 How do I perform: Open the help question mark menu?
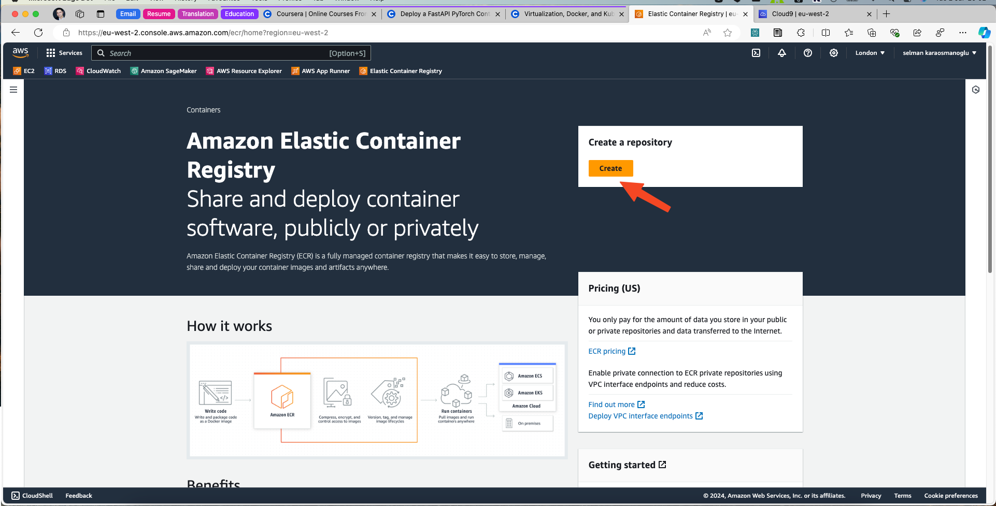click(808, 53)
